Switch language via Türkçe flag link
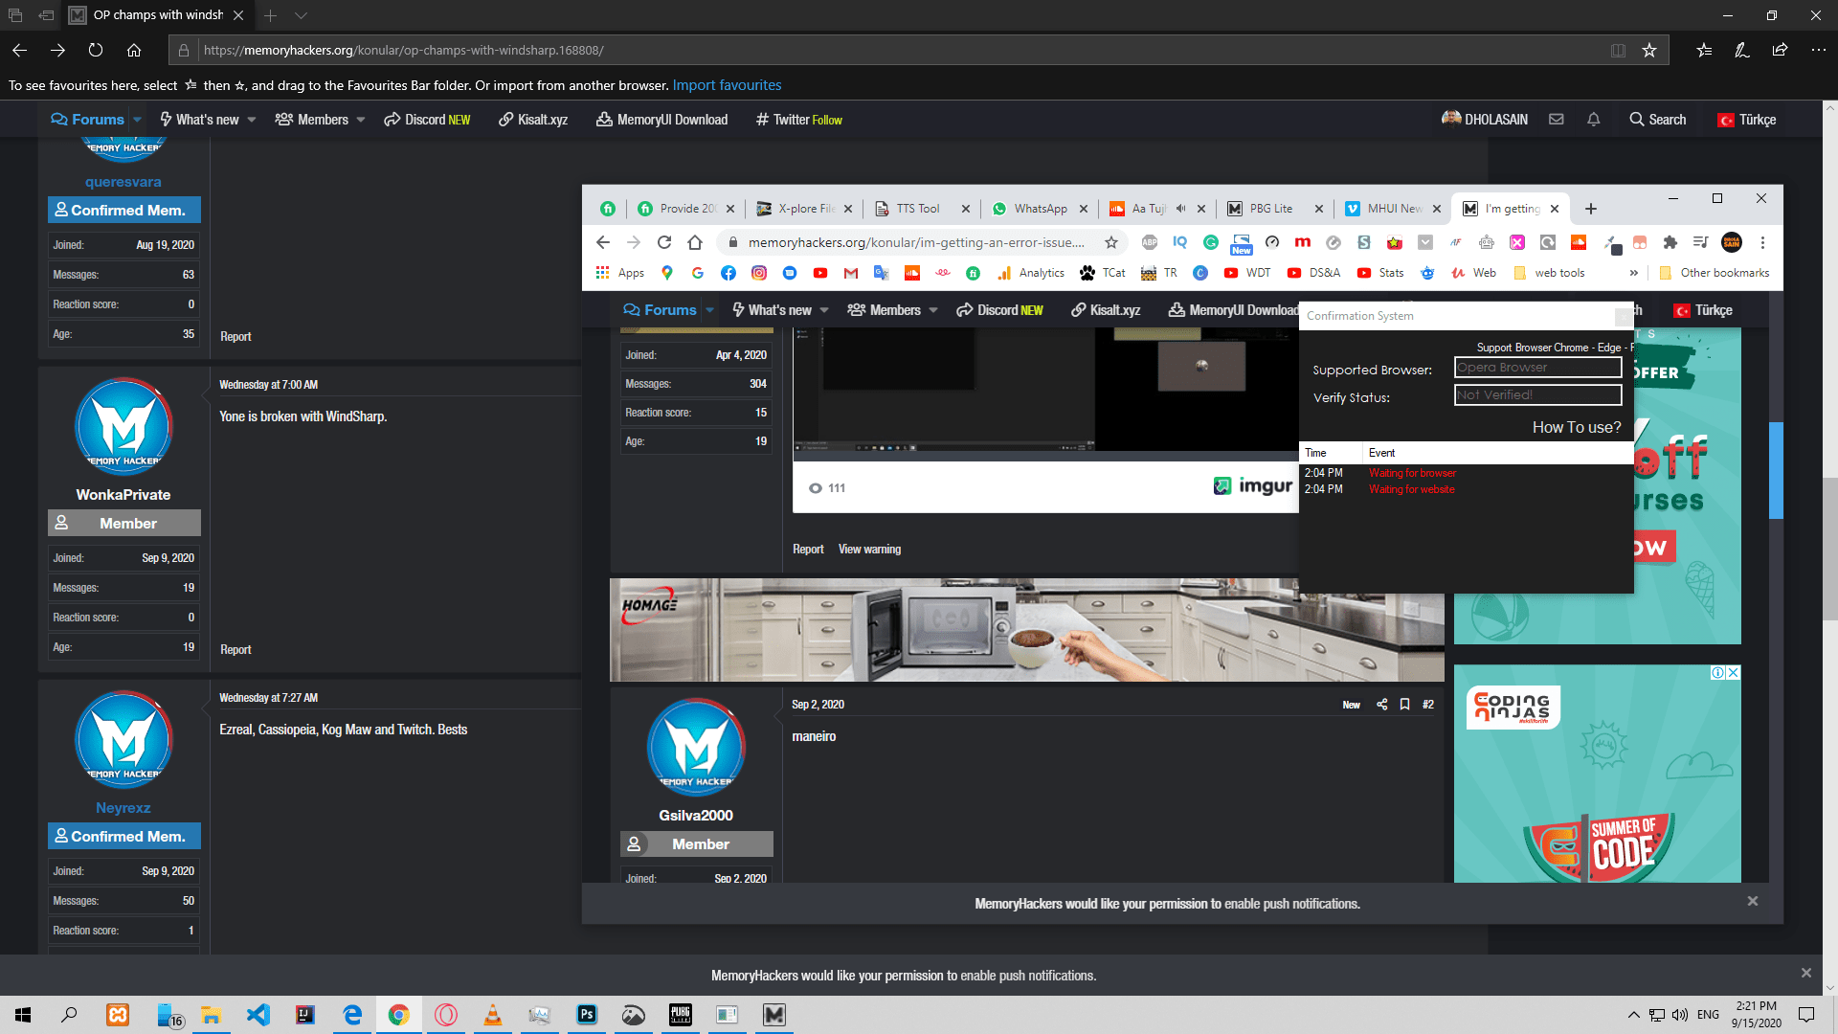This screenshot has width=1838, height=1034. point(1747,120)
